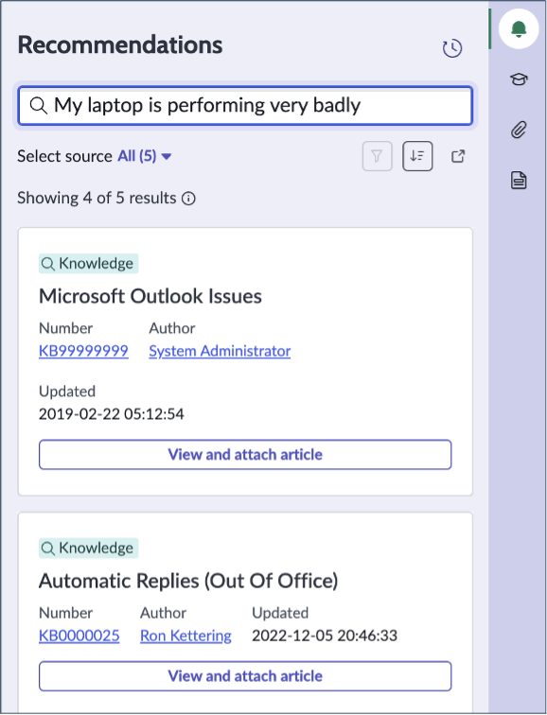Select the Microsoft Outlook Issues card title
This screenshot has height=715, width=547.
coord(150,296)
